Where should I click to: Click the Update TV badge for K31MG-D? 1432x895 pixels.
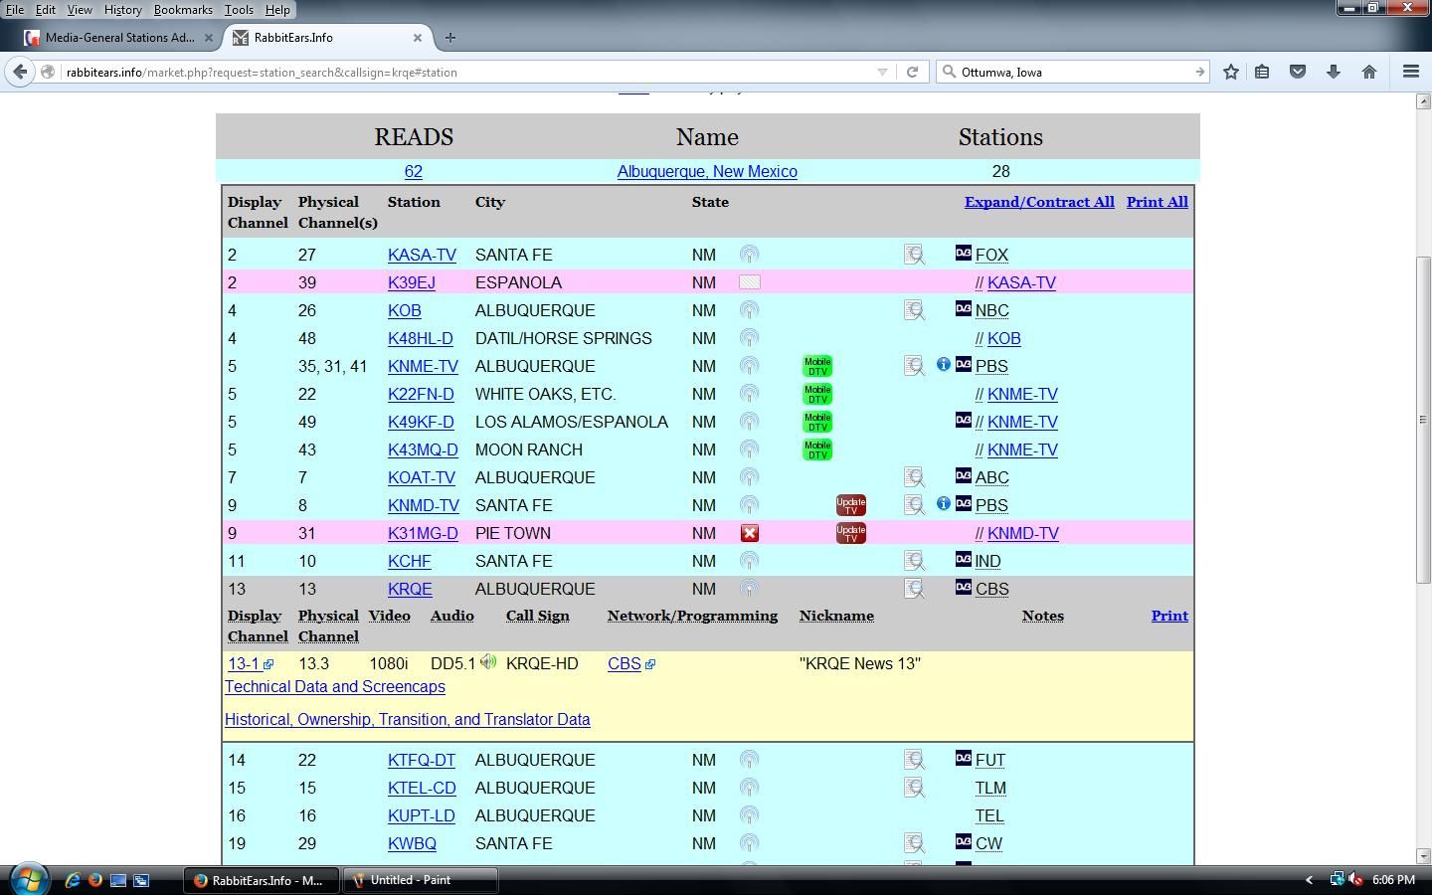tap(851, 533)
